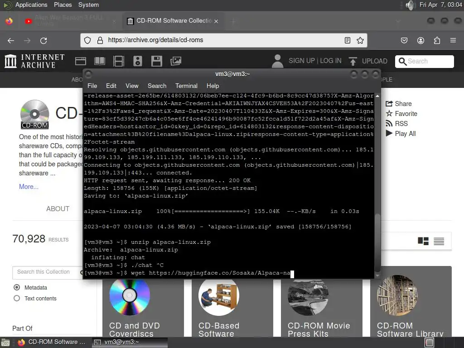Screen dimensions: 464x348
Task: Open the Web archive icon
Action: coord(81,61)
